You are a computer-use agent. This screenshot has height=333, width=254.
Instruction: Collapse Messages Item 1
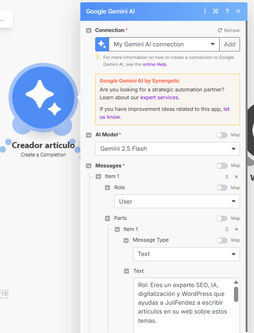(x=98, y=177)
